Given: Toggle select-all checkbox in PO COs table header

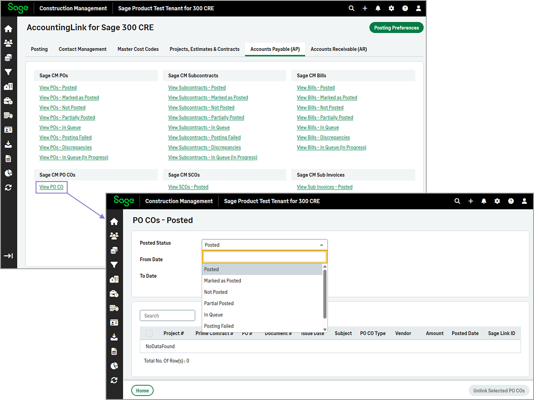Looking at the screenshot, I should (149, 333).
